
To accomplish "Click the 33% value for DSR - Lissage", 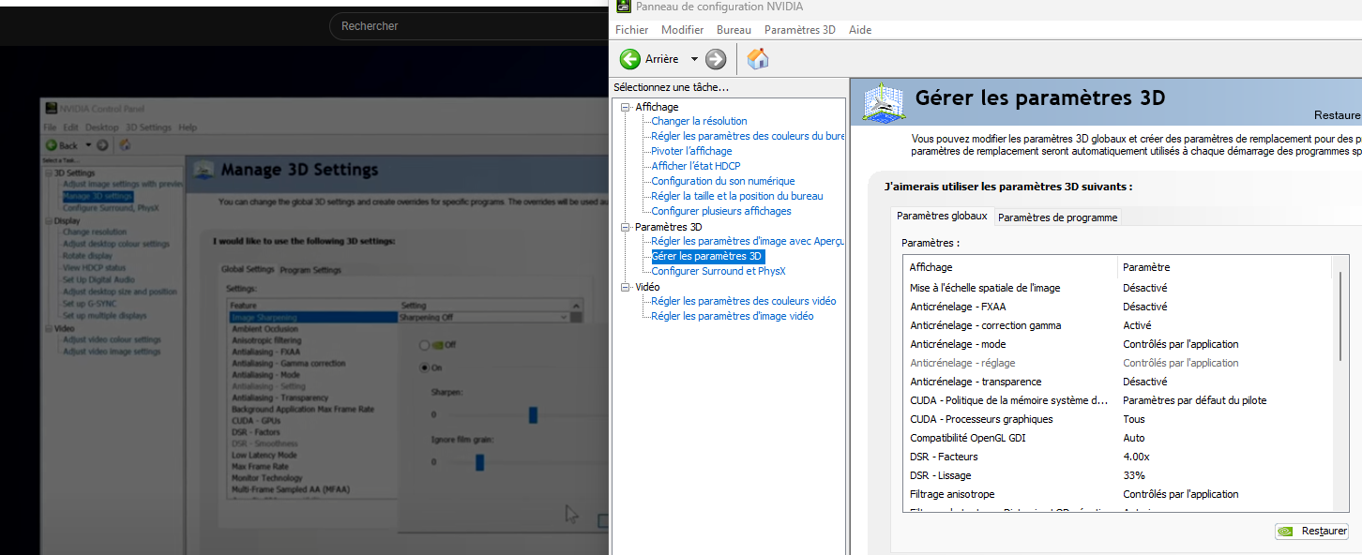I will coord(1133,475).
